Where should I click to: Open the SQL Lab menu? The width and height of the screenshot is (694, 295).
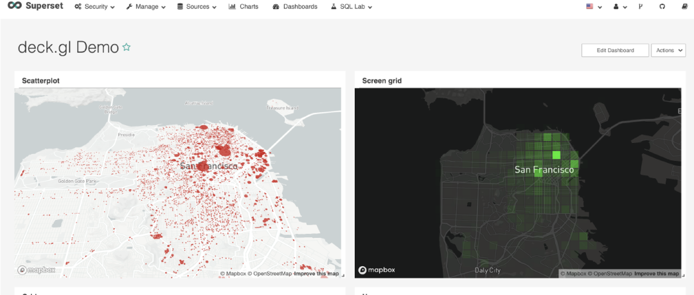tap(351, 6)
